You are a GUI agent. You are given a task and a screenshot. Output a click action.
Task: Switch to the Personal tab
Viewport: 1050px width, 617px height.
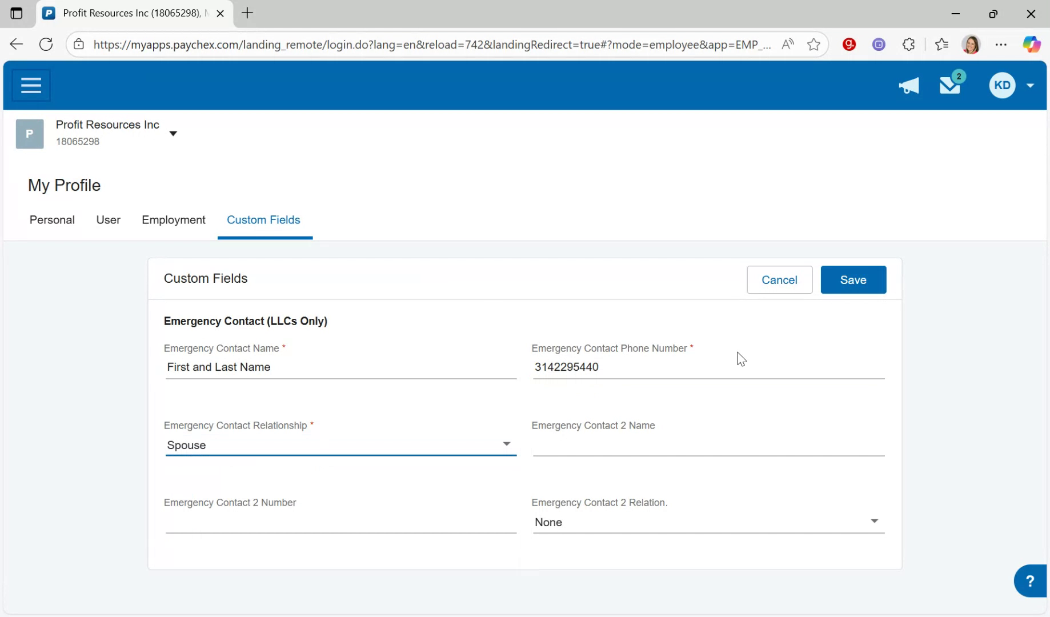pos(52,220)
